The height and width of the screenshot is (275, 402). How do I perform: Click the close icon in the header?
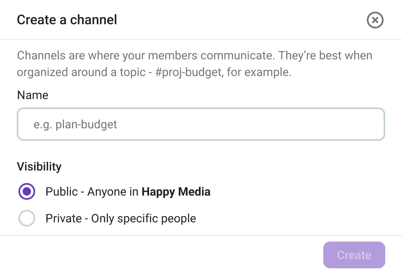[375, 20]
